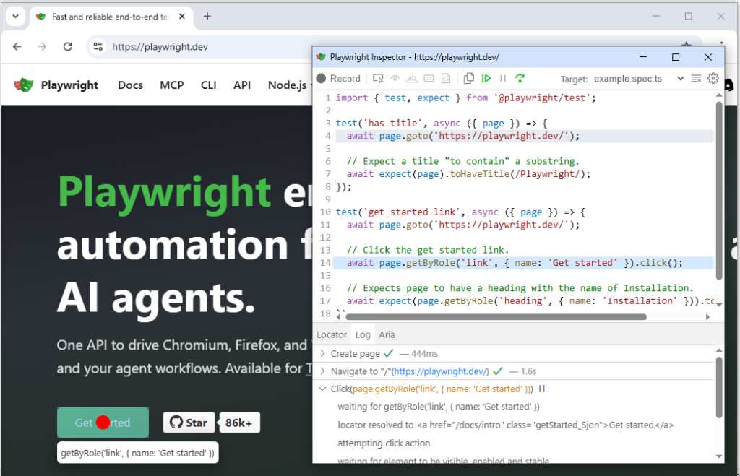
Task: Click the GitHub Star button
Action: tap(189, 423)
